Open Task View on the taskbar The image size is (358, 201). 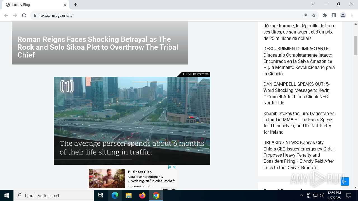(x=101, y=195)
